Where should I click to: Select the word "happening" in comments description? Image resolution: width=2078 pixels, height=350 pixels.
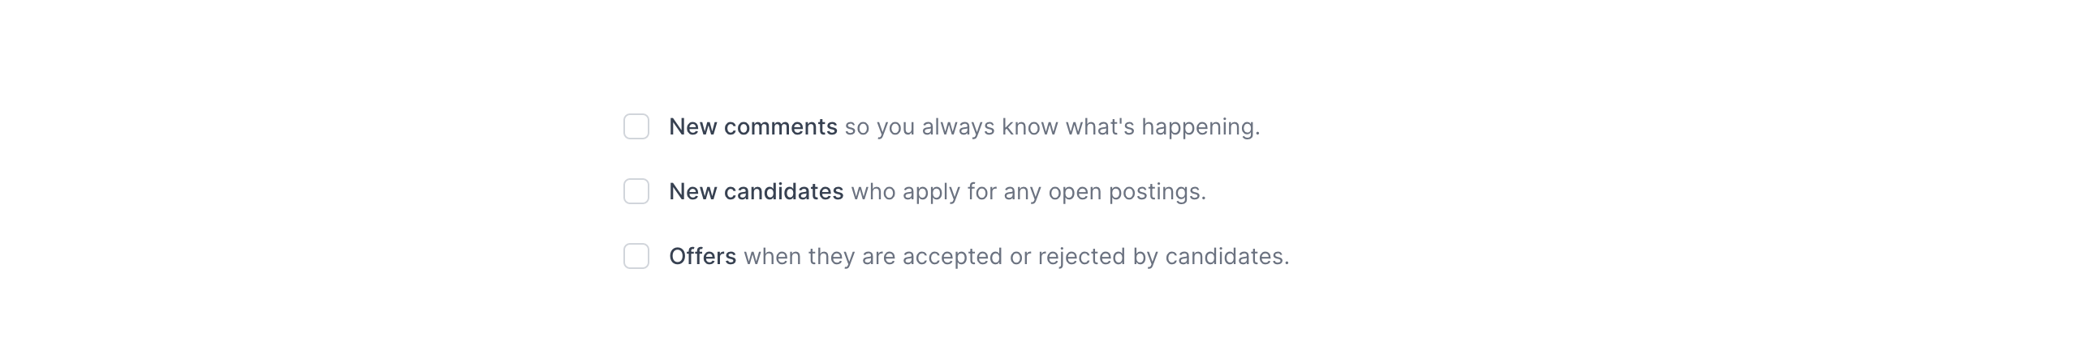pos(1198,127)
